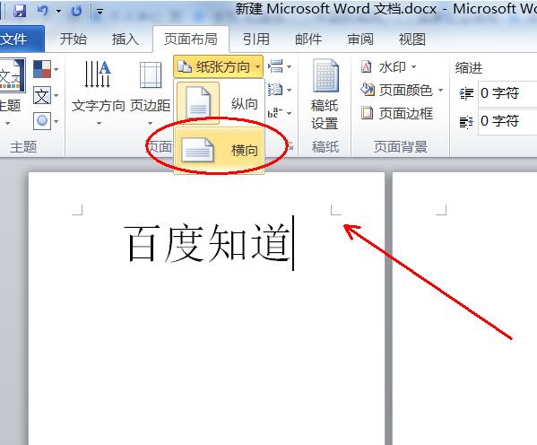The height and width of the screenshot is (445, 537).
Task: Open the 水印 watermark dropdown
Action: click(x=388, y=67)
